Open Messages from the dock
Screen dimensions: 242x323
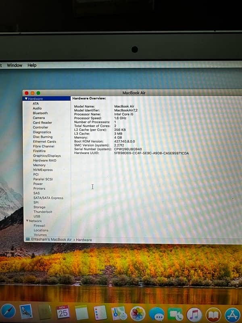(156, 314)
